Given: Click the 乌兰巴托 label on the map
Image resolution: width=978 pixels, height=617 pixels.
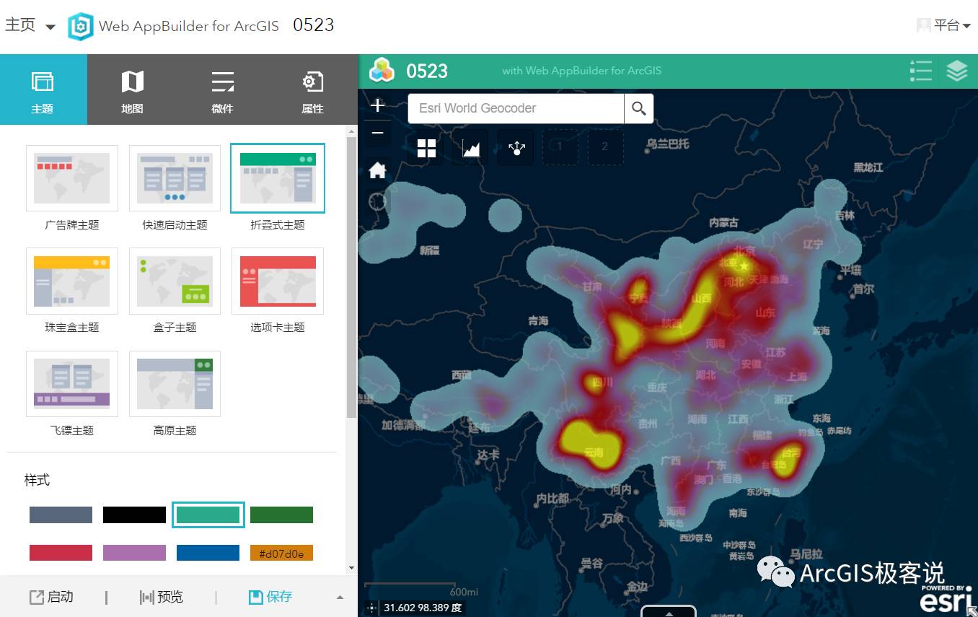Looking at the screenshot, I should tap(668, 144).
